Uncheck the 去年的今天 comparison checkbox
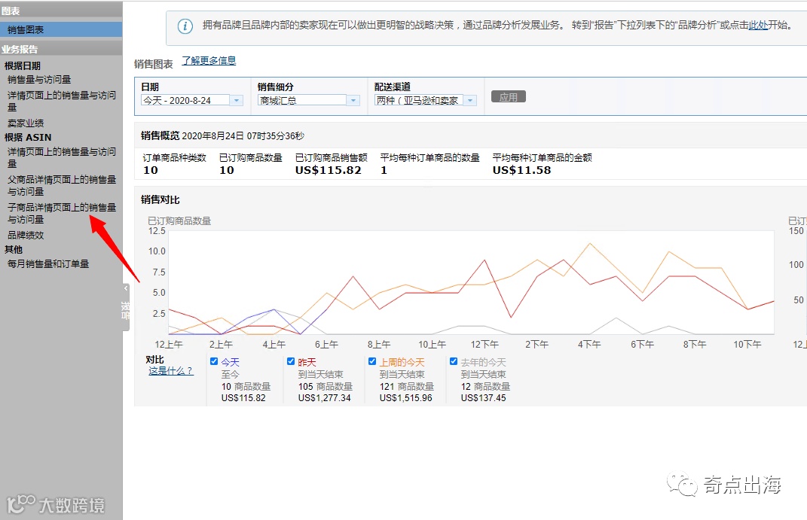The image size is (807, 520). pyautogui.click(x=454, y=361)
